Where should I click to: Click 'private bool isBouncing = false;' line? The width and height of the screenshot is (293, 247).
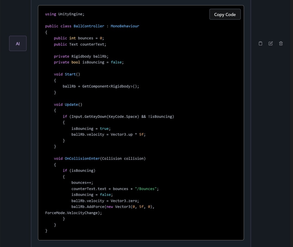[89, 62]
